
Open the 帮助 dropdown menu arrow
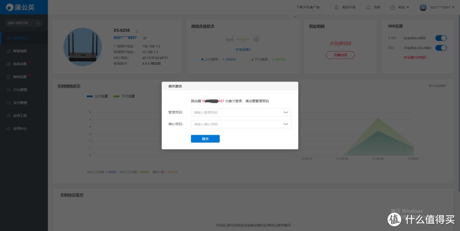click(408, 7)
